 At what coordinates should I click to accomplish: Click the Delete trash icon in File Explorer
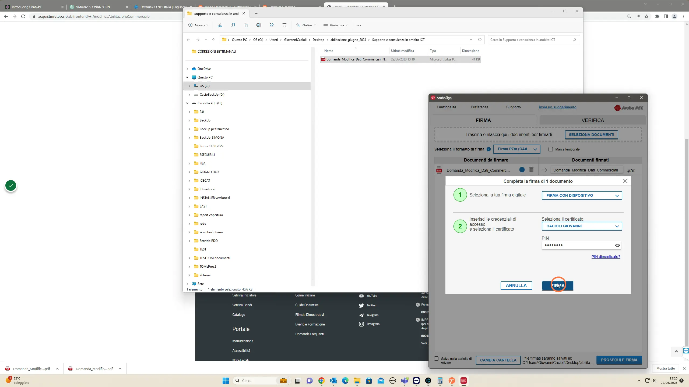(284, 25)
